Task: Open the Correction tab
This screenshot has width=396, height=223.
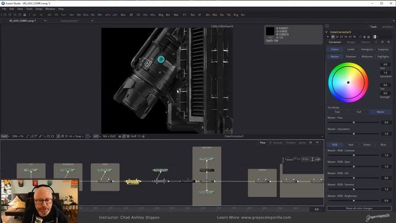Action: tap(335, 42)
